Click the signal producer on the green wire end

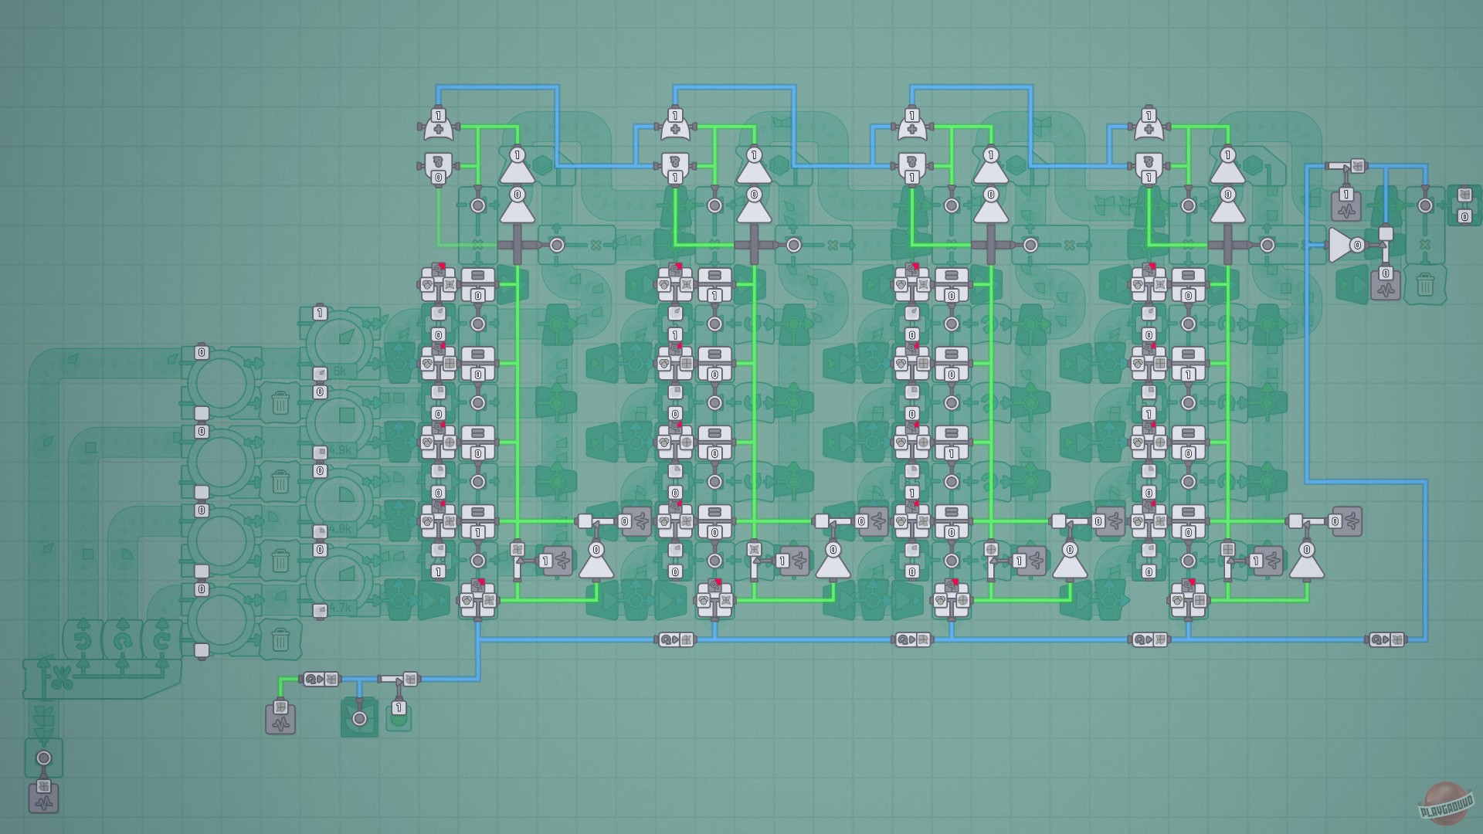coord(280,718)
